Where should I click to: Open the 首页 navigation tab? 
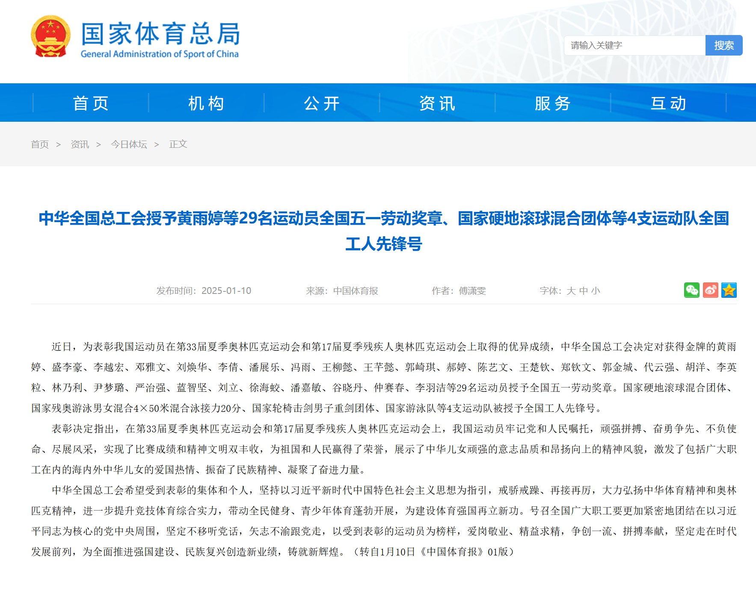tap(91, 103)
